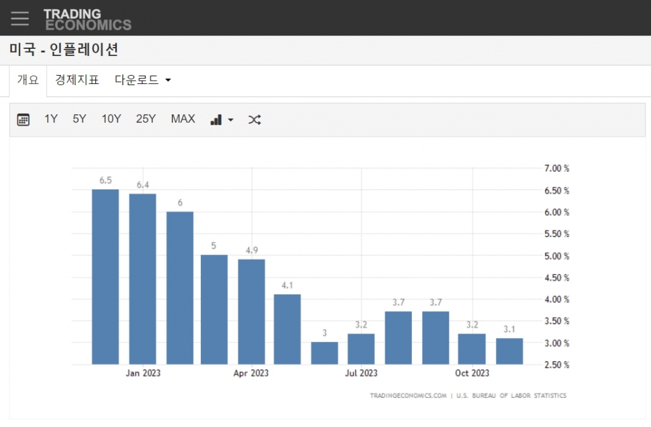
Task: Click the crossed-arrows compare icon
Action: [x=254, y=119]
